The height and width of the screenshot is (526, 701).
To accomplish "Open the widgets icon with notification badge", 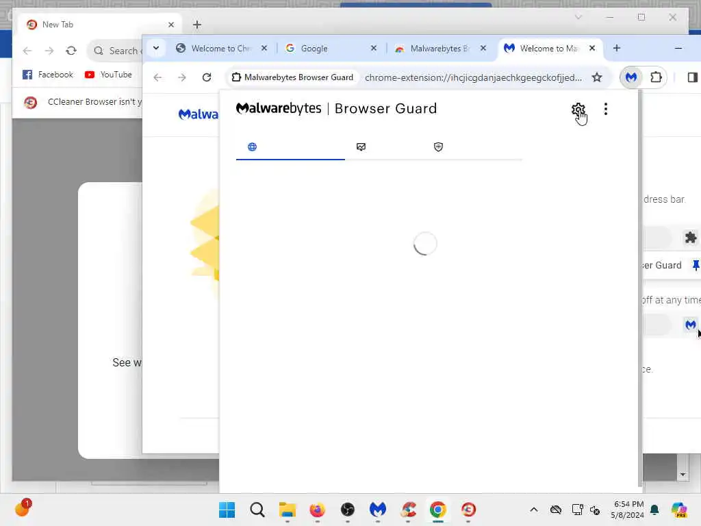I will coord(23,508).
